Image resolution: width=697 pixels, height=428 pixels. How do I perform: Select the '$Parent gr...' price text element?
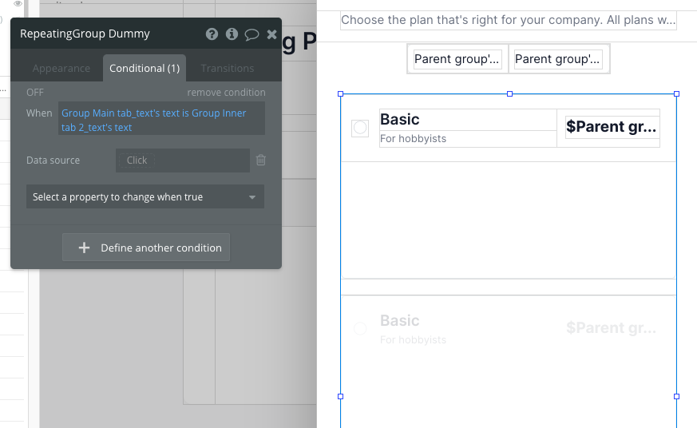[x=612, y=127]
